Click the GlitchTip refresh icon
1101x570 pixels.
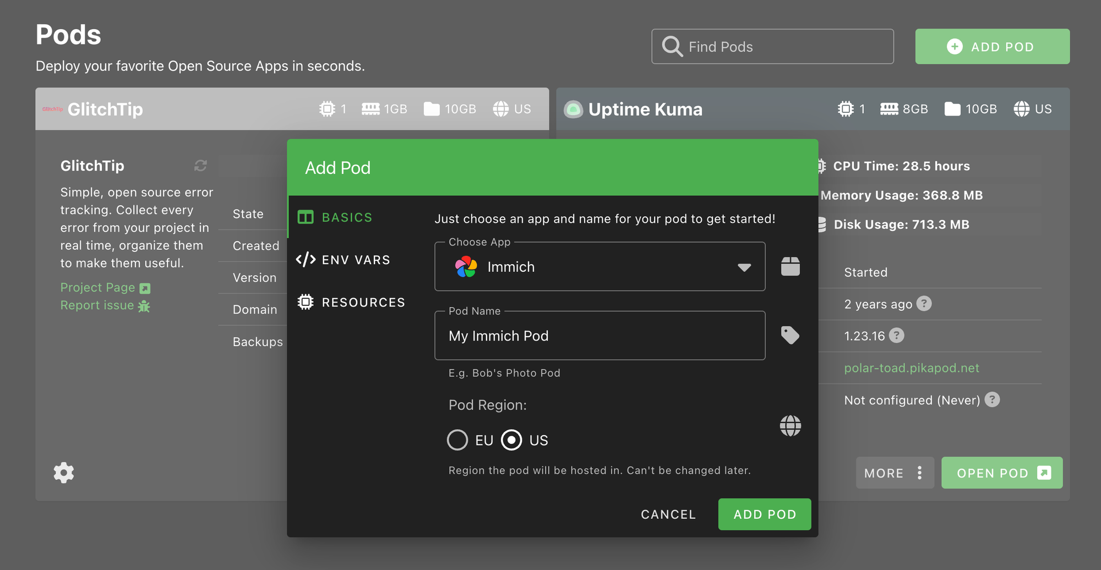point(200,166)
